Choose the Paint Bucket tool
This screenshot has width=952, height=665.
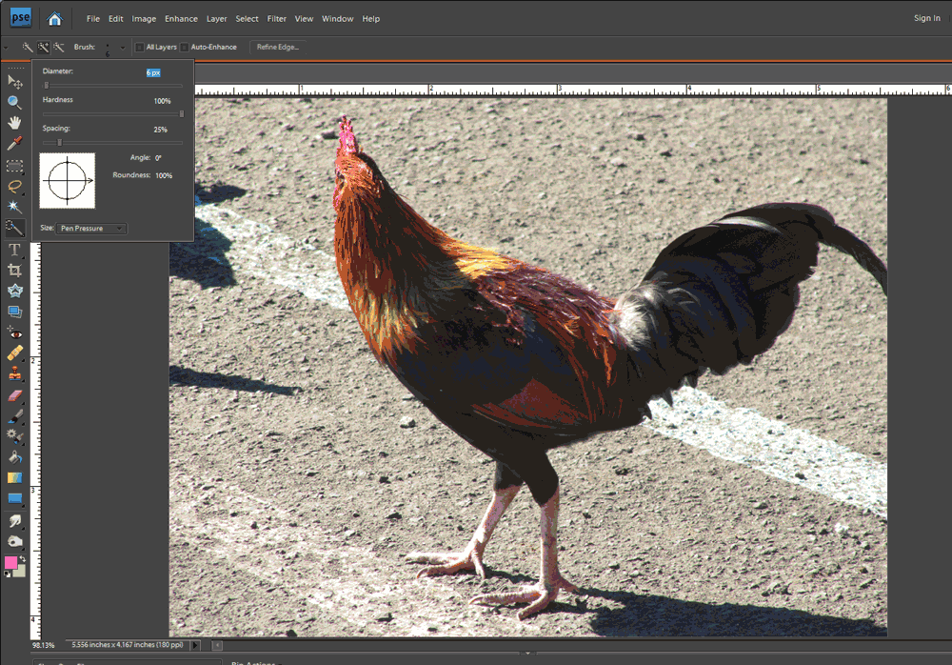[14, 457]
